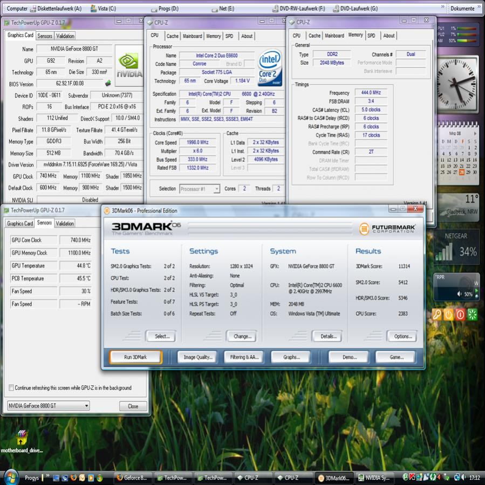Expand the Dokumente toolbar chevron
485x485 pixels.
click(x=480, y=6)
